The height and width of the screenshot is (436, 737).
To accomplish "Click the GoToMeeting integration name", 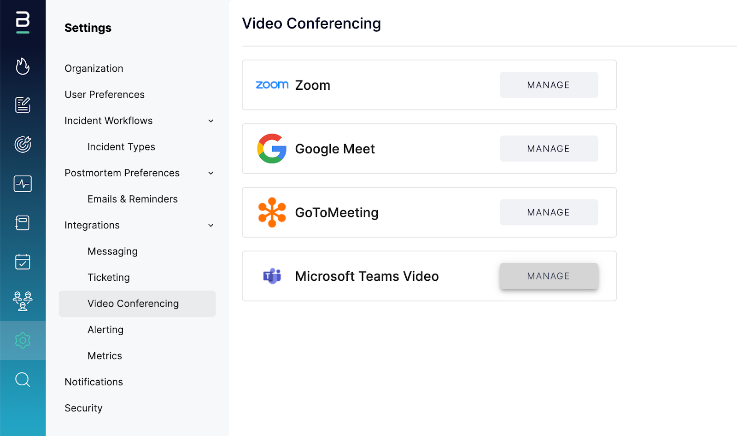I will click(x=337, y=212).
